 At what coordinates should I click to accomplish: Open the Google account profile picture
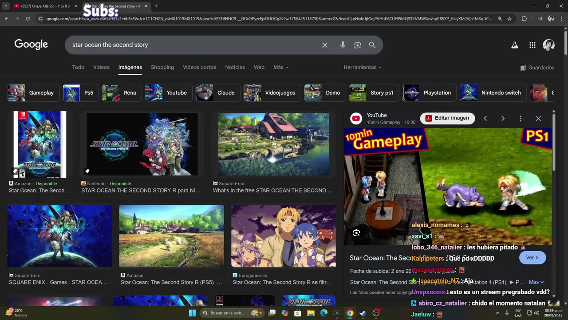(549, 45)
